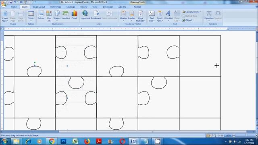Launch Internet Explorer from taskbar
258x145 pixels.
pyautogui.click(x=28, y=141)
